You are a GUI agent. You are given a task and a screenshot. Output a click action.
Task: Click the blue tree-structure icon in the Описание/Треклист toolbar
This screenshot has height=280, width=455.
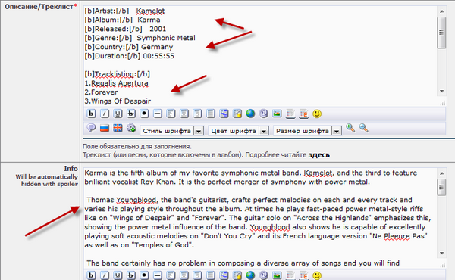tap(224, 114)
